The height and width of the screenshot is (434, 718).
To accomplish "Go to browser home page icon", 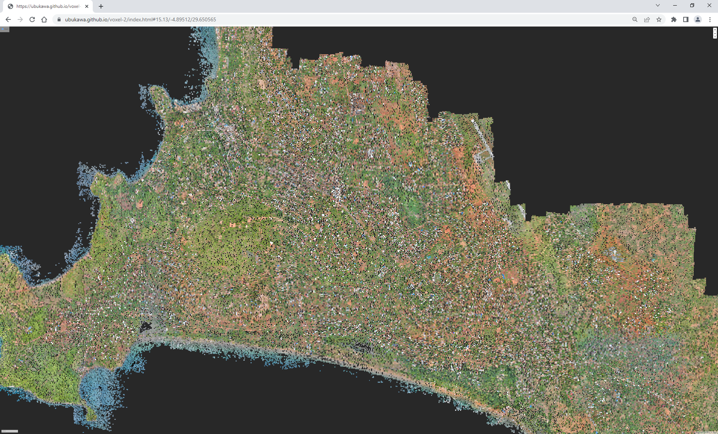I will pos(44,19).
